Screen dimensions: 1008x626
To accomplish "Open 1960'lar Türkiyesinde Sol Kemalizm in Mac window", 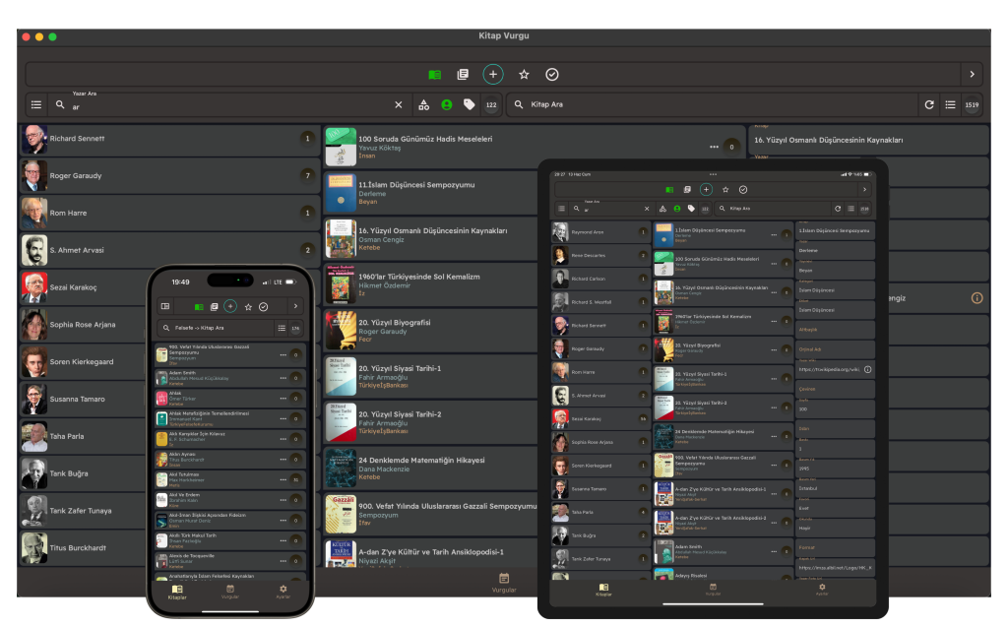I will pyautogui.click(x=431, y=284).
